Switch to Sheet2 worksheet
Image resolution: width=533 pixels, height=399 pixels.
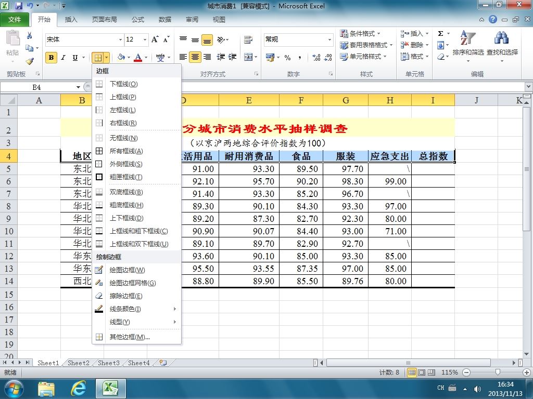(x=78, y=363)
